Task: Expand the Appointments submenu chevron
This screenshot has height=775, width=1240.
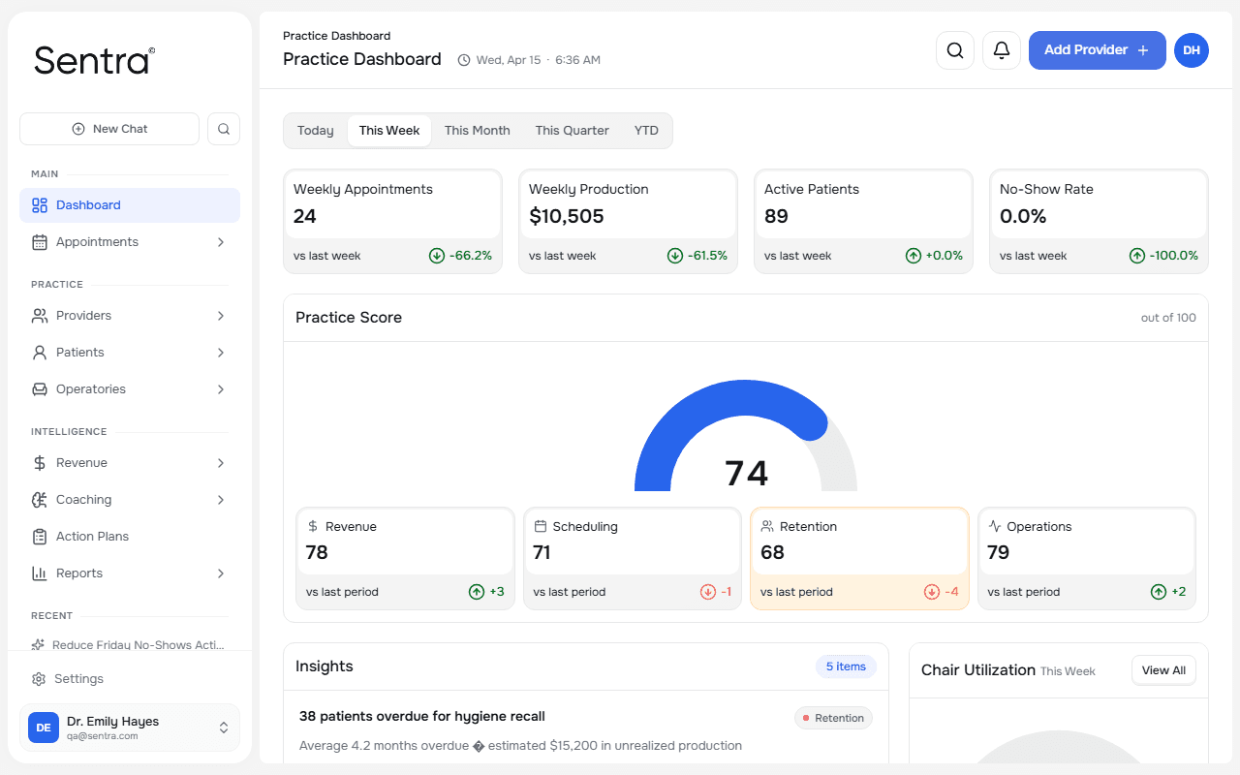Action: [221, 242]
